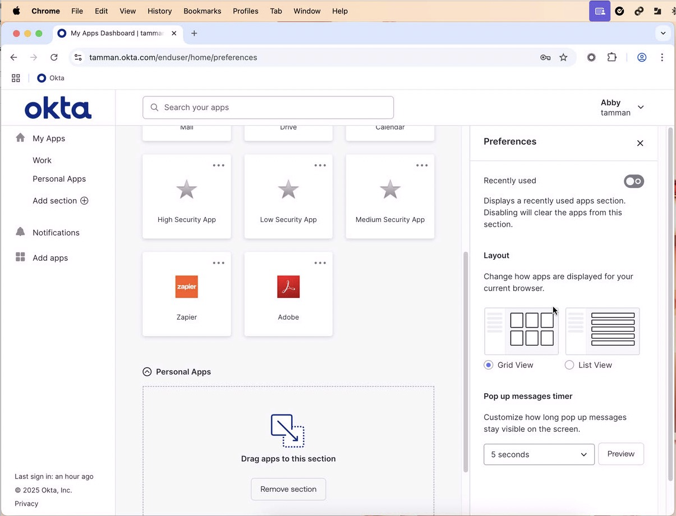The image size is (676, 516).
Task: Open the Low Security App star icon
Action: coord(288,190)
